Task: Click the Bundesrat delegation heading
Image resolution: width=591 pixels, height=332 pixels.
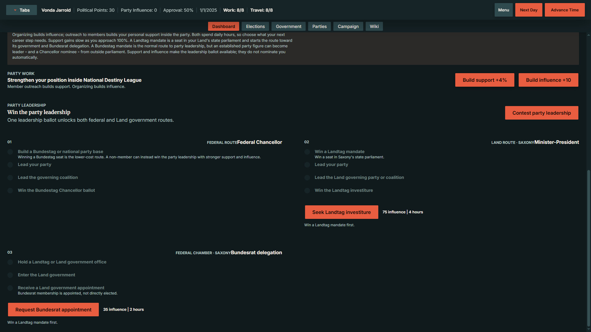Action: pos(256,252)
